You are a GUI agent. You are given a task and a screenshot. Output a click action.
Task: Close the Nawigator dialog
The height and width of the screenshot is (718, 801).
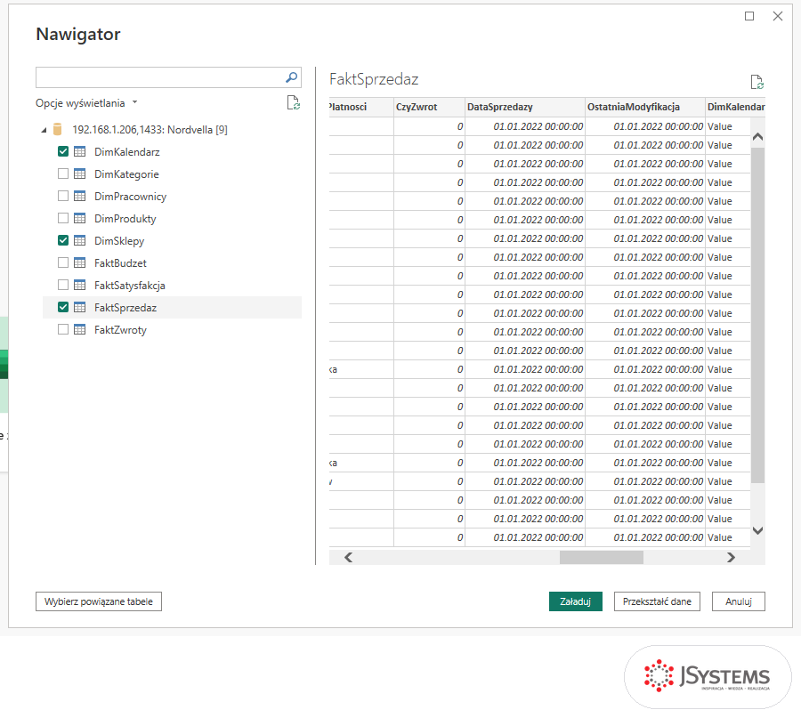778,16
